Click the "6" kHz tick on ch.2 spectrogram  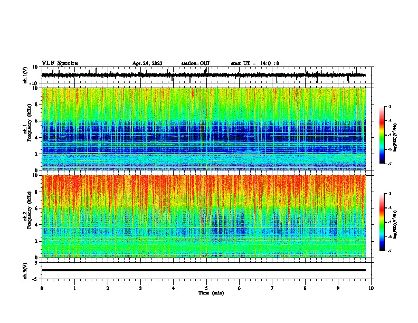[37, 208]
